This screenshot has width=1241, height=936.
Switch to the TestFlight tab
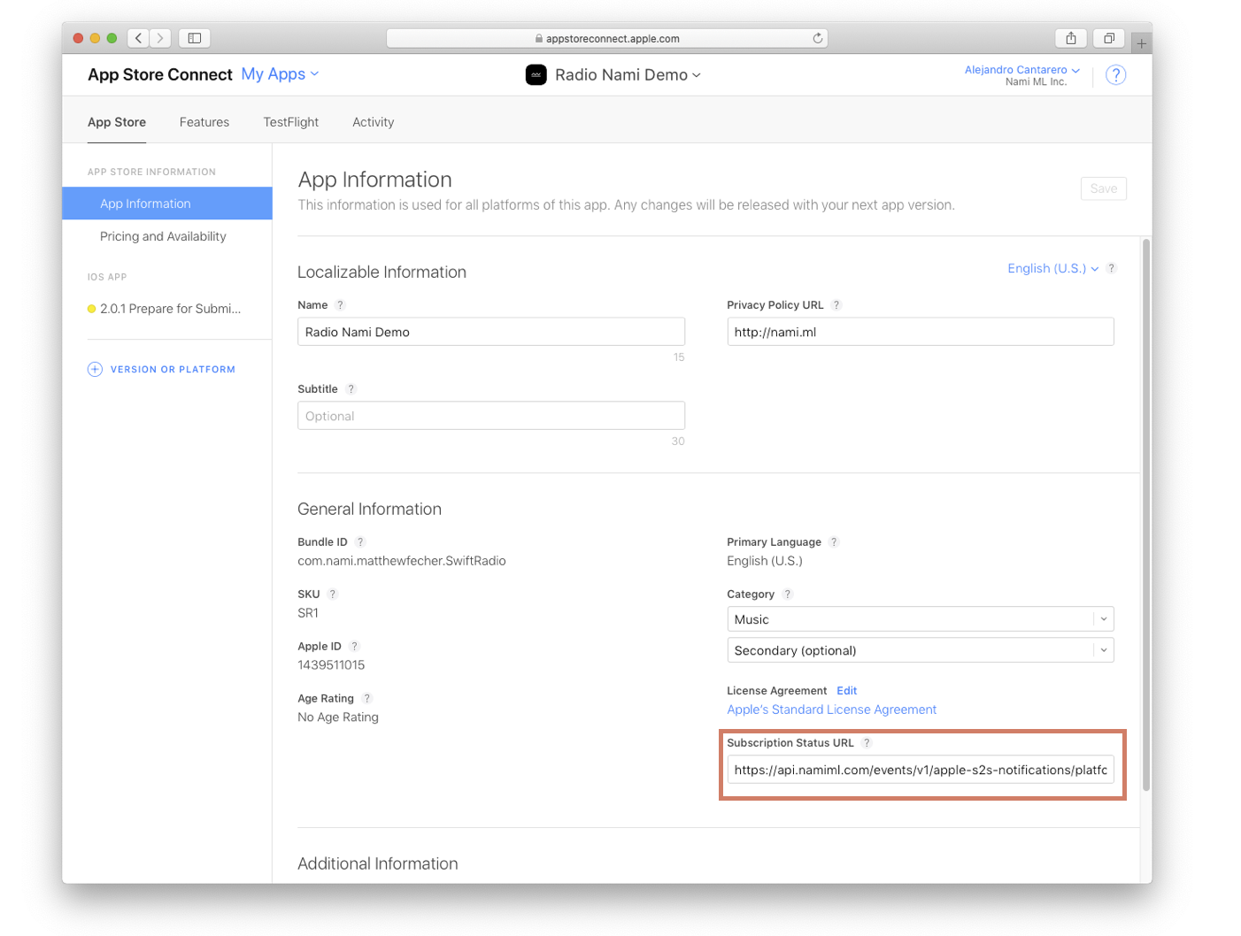(x=291, y=122)
